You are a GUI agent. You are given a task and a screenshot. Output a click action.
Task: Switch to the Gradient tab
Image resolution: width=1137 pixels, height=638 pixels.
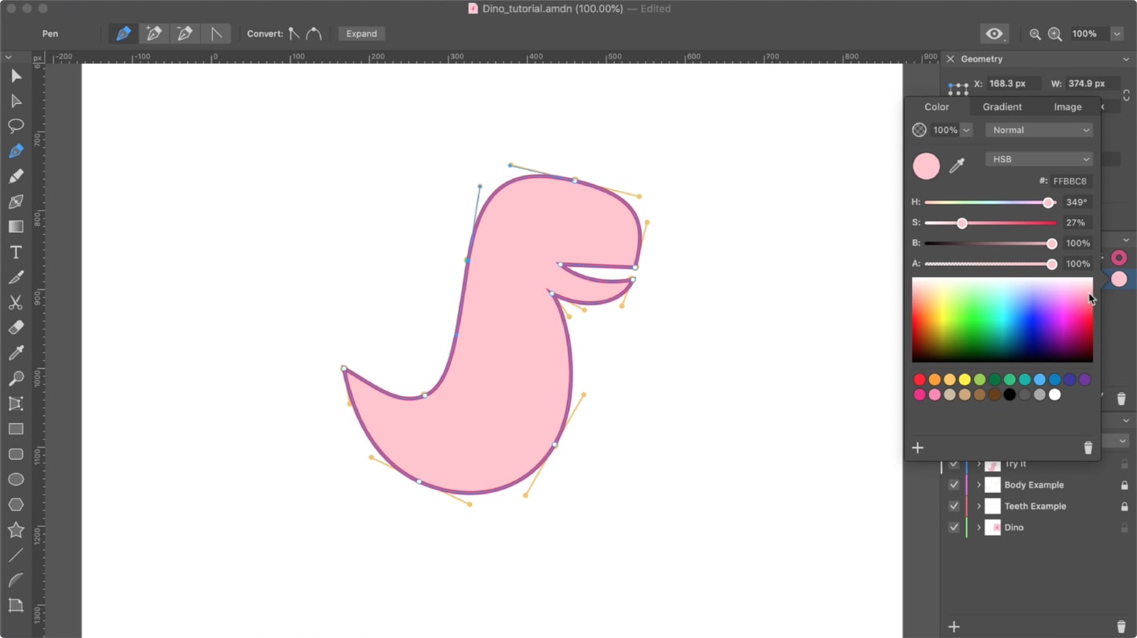1002,106
